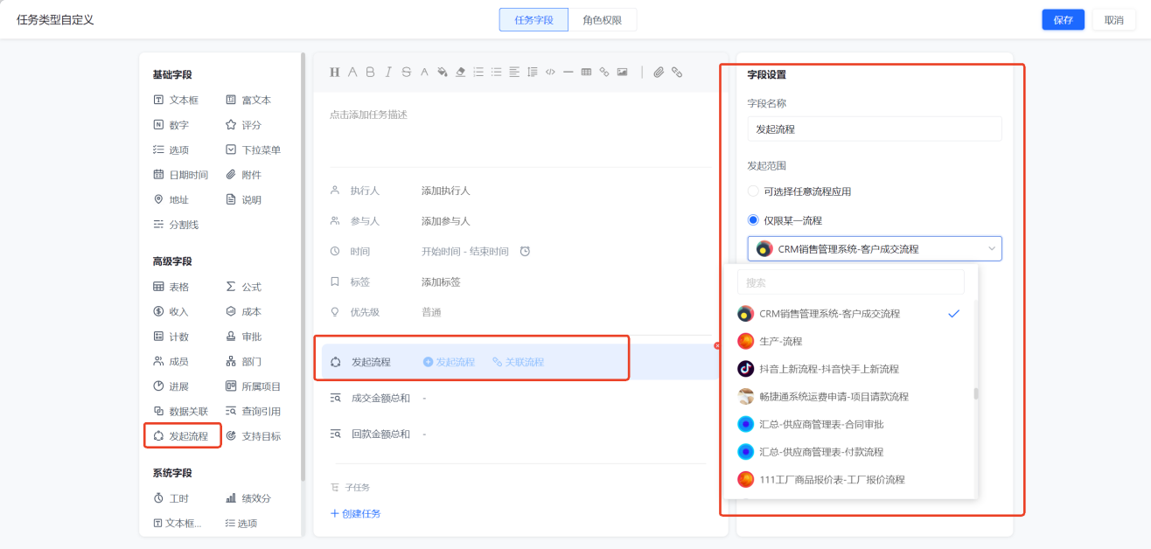Add the 发起流程 field from sidebar
Image resolution: width=1151 pixels, height=549 pixels.
[x=183, y=435]
